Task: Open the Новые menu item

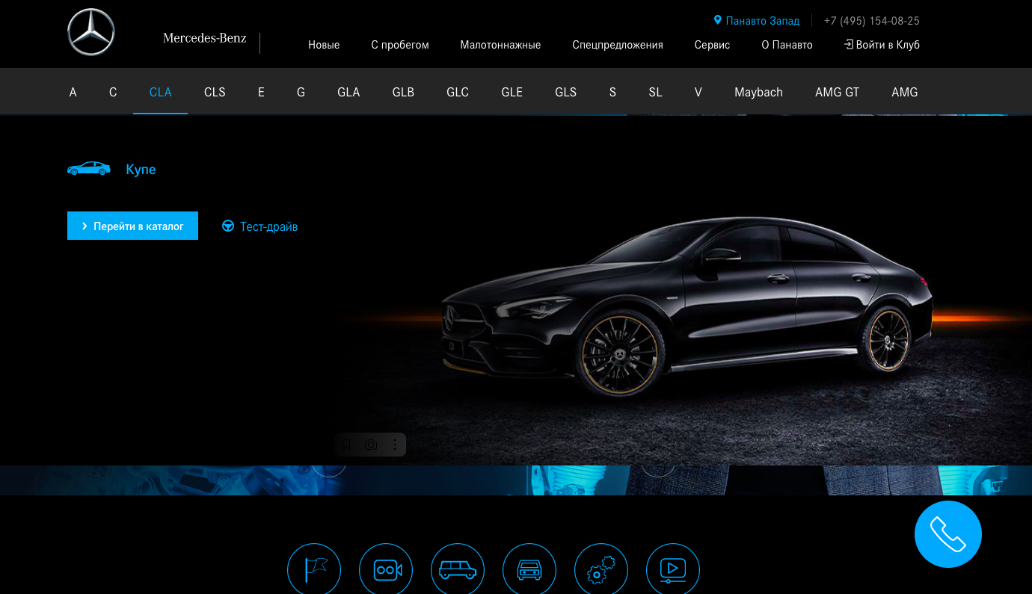Action: (324, 45)
